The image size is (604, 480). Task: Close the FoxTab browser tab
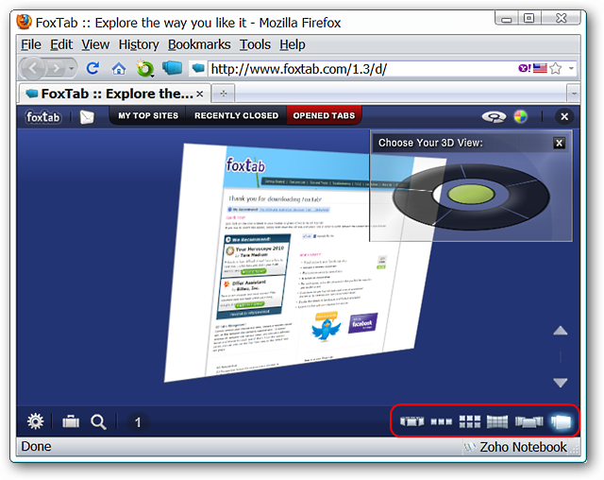[199, 94]
